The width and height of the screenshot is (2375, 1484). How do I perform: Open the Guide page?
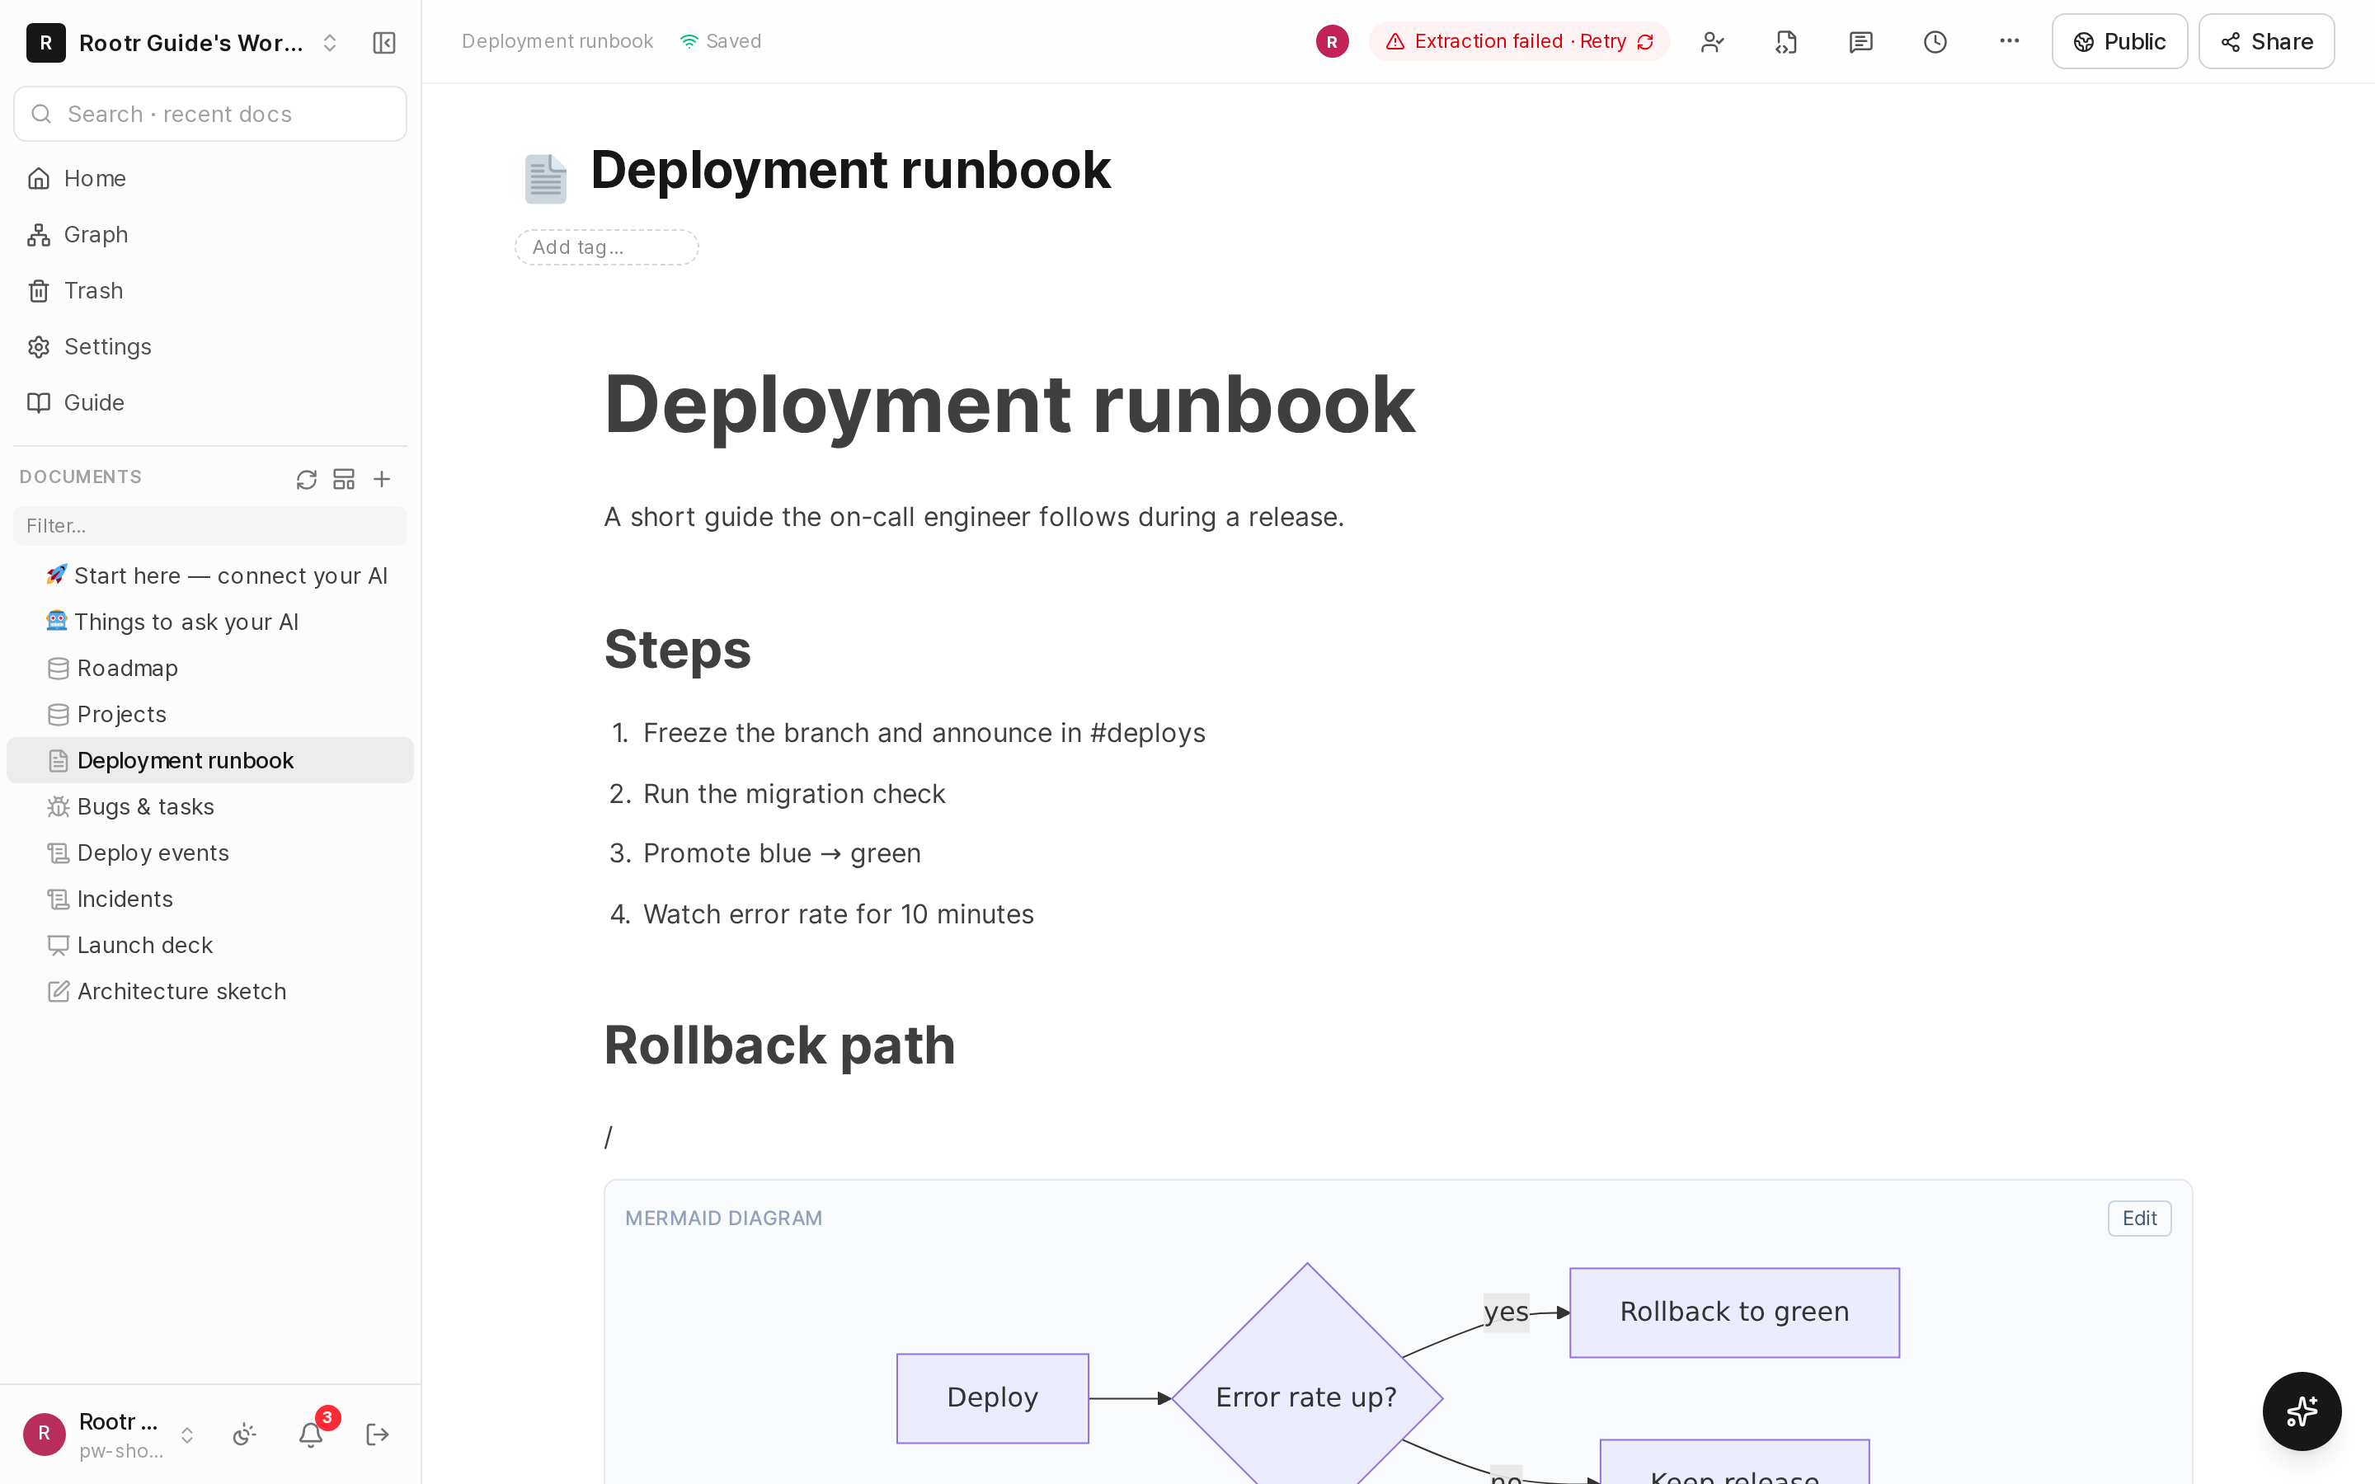210,402
